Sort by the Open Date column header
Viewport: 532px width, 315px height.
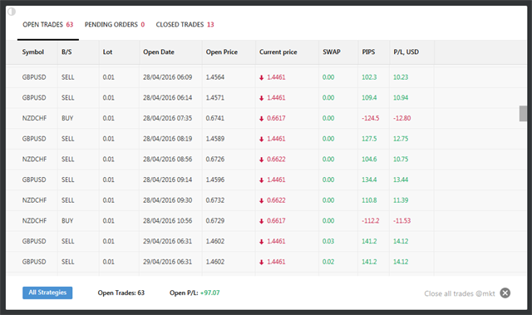(x=159, y=52)
